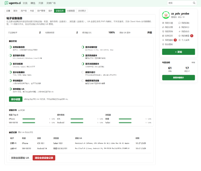Viewport: 201px width, 171px height.
Task: Click iPhone model distribution bar
Action: click(x=29, y=119)
